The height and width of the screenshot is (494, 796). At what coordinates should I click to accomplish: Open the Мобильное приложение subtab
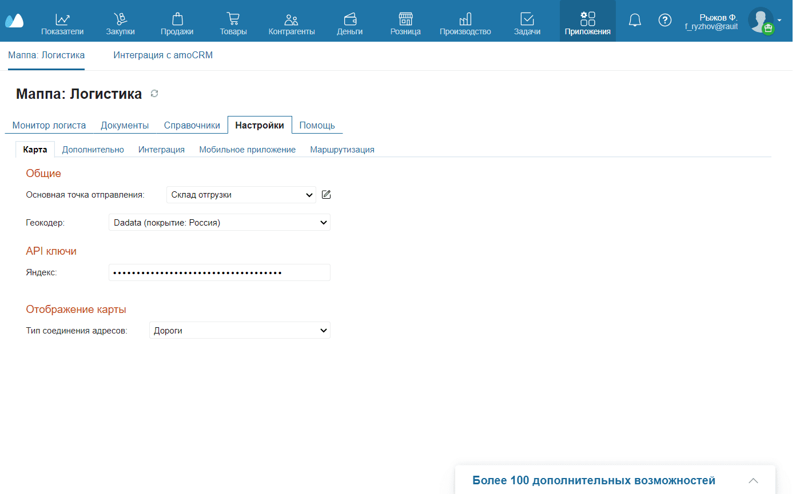[x=248, y=150]
